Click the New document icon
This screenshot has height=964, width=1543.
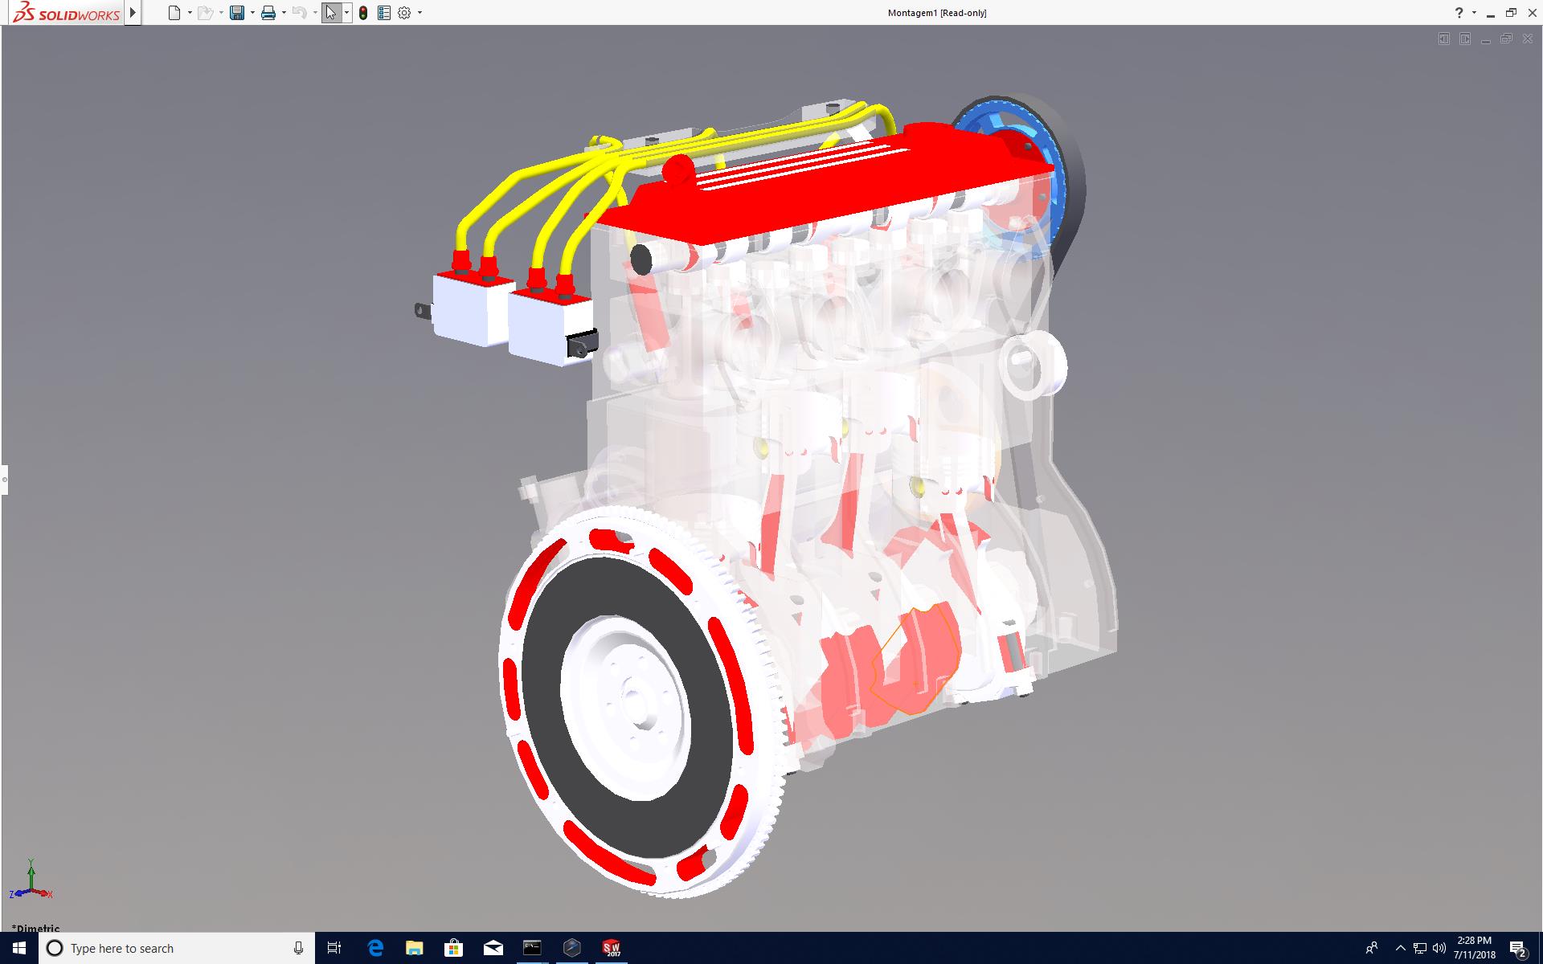click(x=174, y=13)
